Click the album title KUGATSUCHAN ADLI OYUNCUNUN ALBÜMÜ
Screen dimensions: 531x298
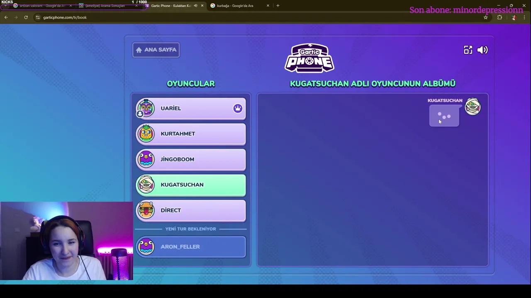point(373,84)
